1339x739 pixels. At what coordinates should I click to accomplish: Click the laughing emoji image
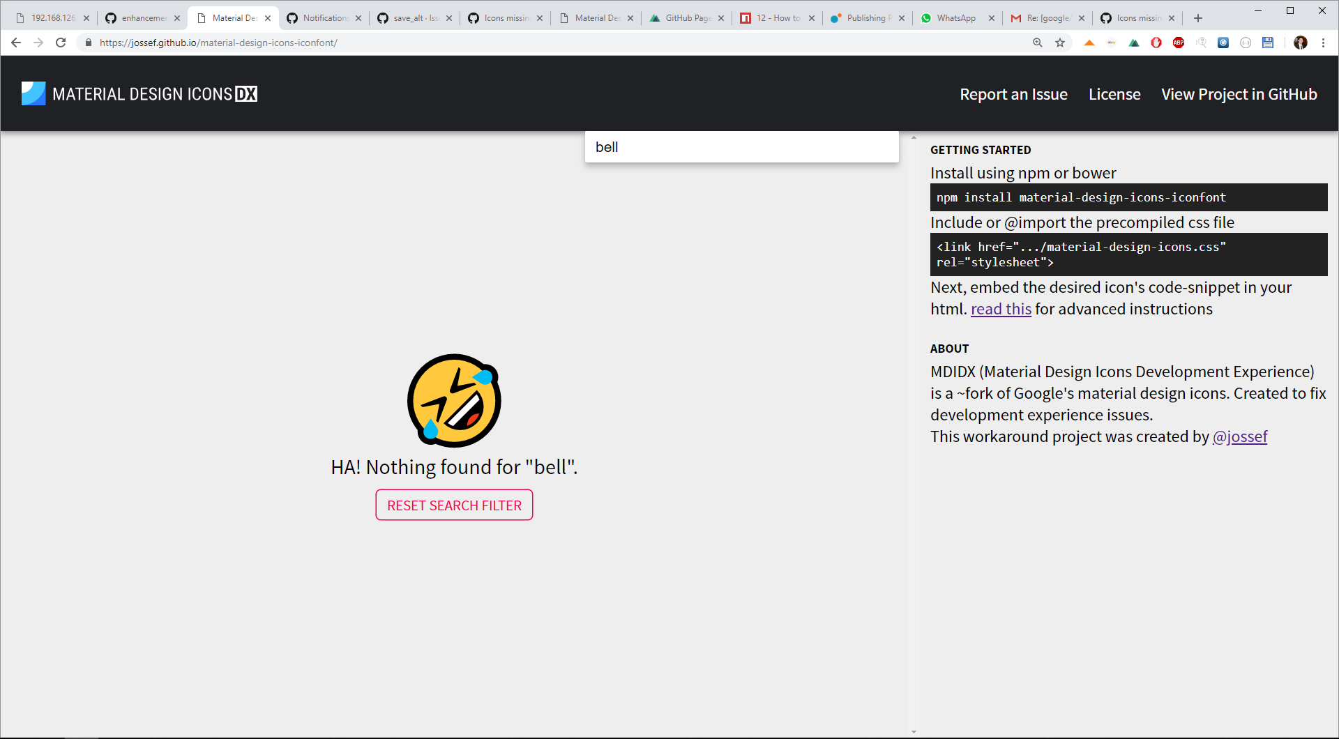454,400
